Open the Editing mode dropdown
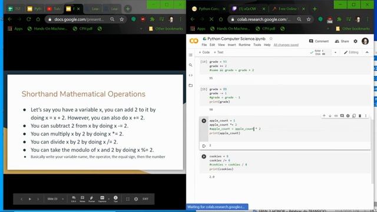This screenshot has width=377, height=212. tap(351, 52)
